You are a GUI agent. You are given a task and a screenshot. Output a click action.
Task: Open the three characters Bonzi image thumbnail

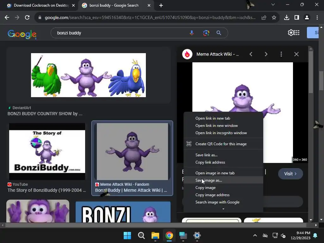pos(89,75)
